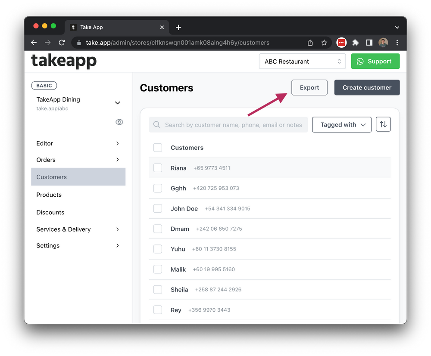Open the ABC Restaurant store selector
Screen dimensions: 431x356
pyautogui.click(x=302, y=61)
